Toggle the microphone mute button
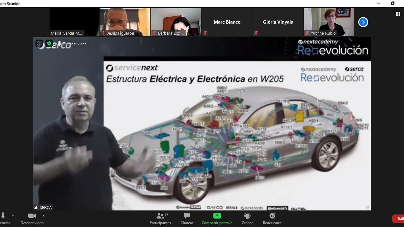The width and height of the screenshot is (404, 227). (3, 218)
